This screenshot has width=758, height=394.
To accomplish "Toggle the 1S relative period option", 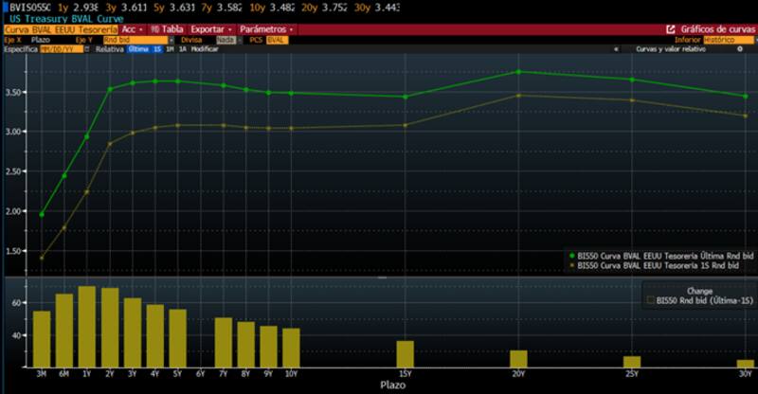I will coord(157,48).
